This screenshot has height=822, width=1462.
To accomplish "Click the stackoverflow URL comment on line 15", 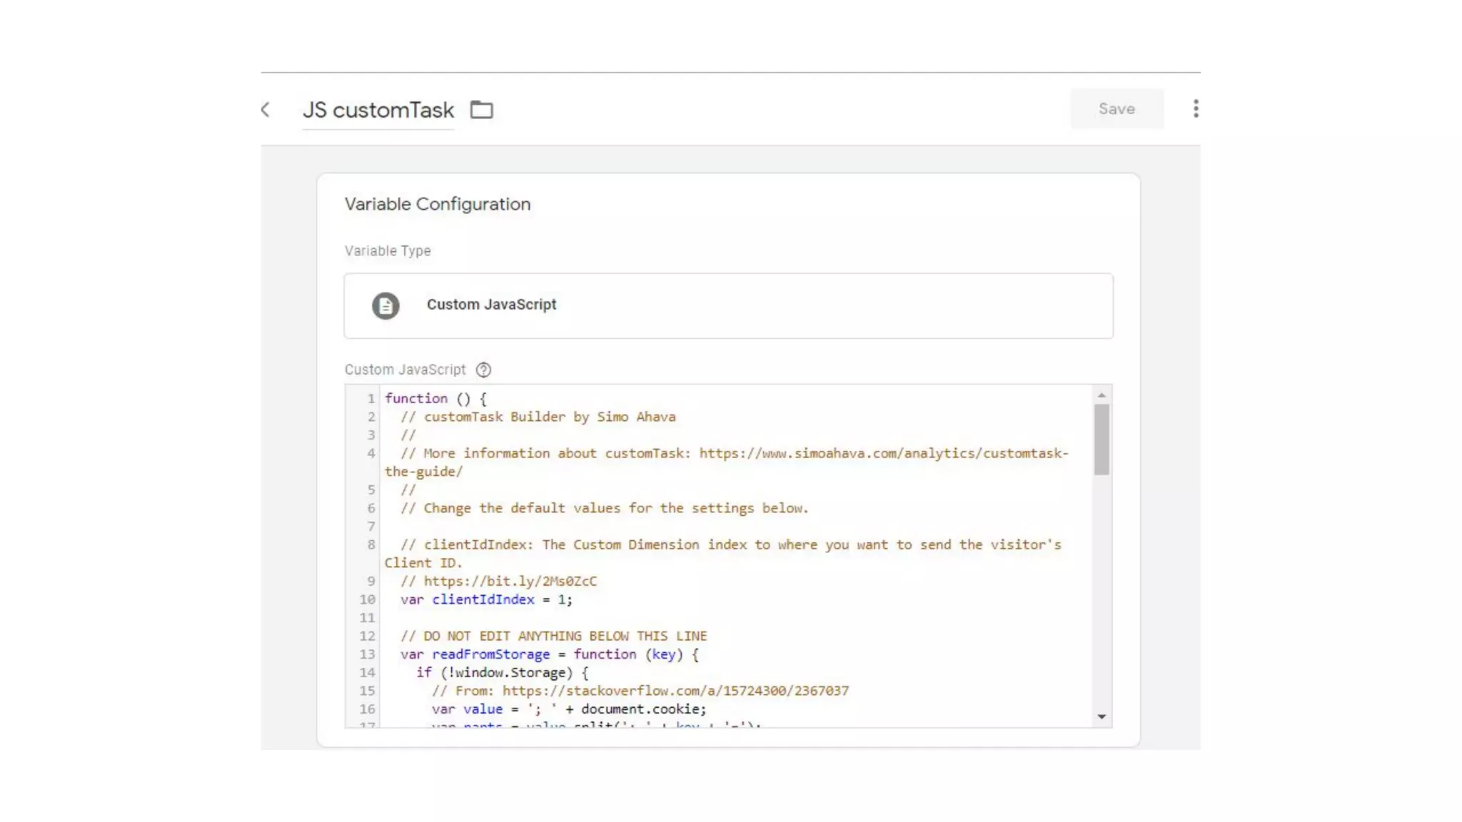I will (x=675, y=691).
